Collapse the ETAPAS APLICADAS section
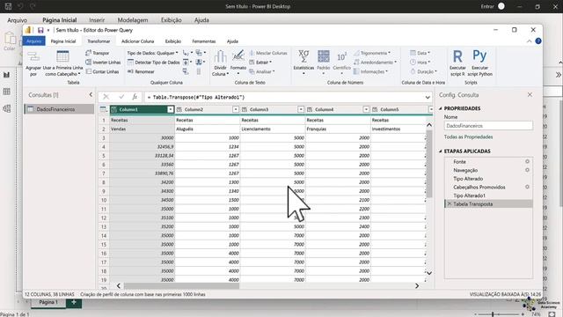The height and width of the screenshot is (317, 563). click(x=441, y=151)
